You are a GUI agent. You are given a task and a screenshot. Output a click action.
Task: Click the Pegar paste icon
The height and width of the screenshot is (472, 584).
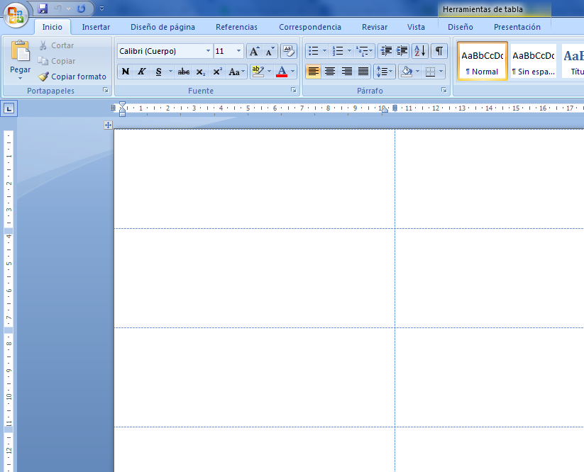coord(20,51)
